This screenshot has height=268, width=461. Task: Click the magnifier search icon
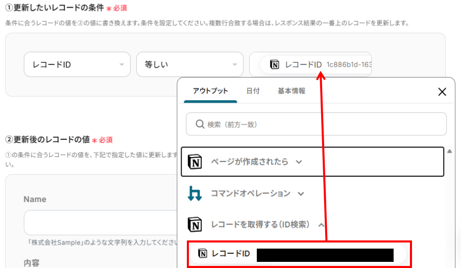tap(200, 124)
